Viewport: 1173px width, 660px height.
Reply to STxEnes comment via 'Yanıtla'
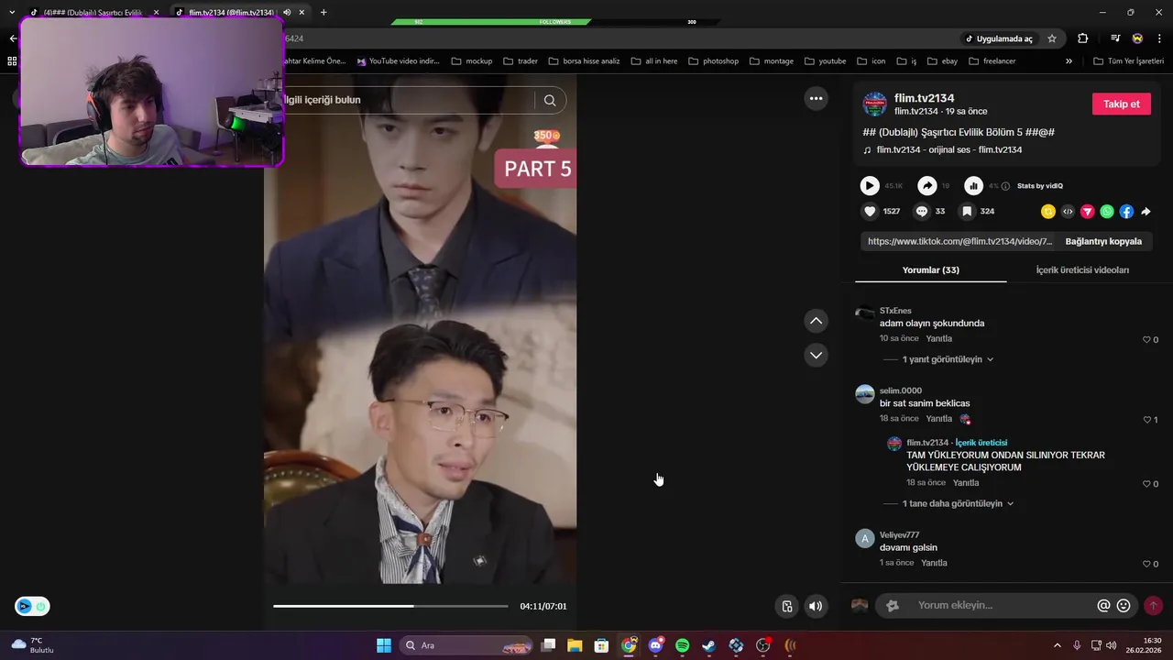pyautogui.click(x=938, y=338)
